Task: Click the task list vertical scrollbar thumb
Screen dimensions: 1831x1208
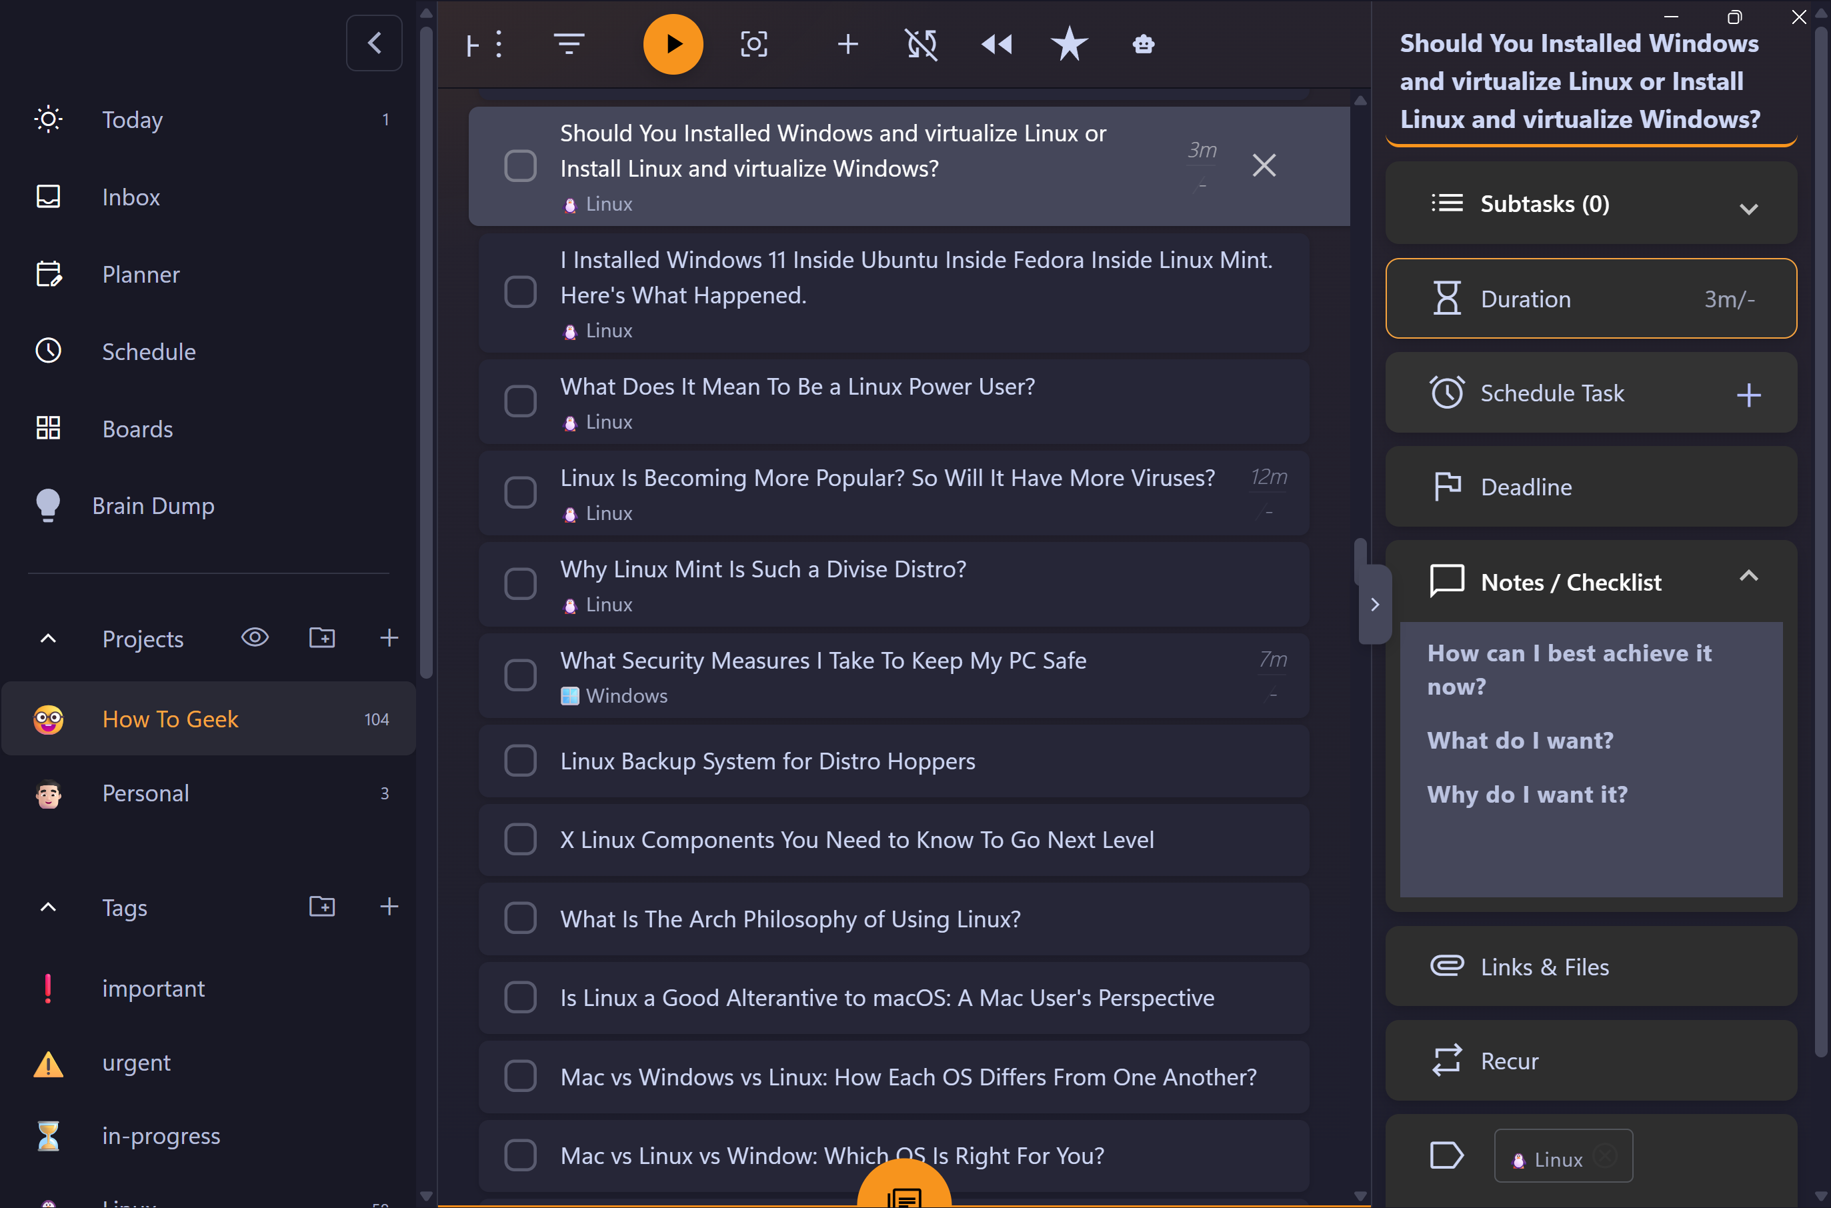Action: (x=1360, y=560)
